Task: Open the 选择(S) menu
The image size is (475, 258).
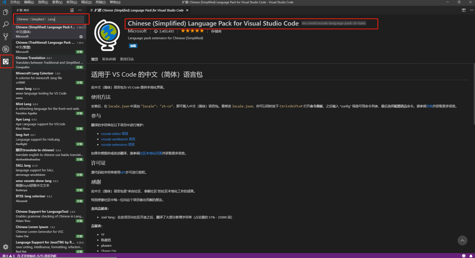Action: 43,2
